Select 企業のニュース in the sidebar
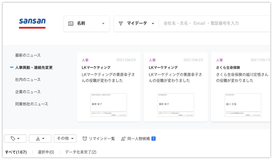The width and height of the screenshot is (273, 160). (x=28, y=92)
